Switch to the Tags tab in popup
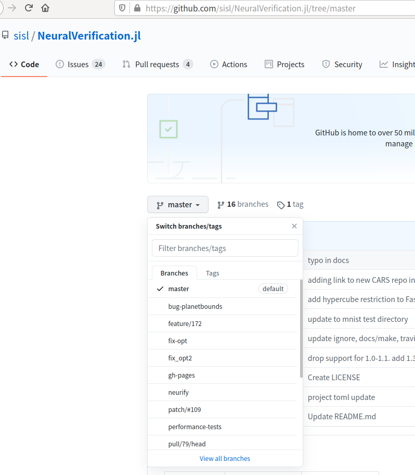The width and height of the screenshot is (415, 475). pos(212,273)
